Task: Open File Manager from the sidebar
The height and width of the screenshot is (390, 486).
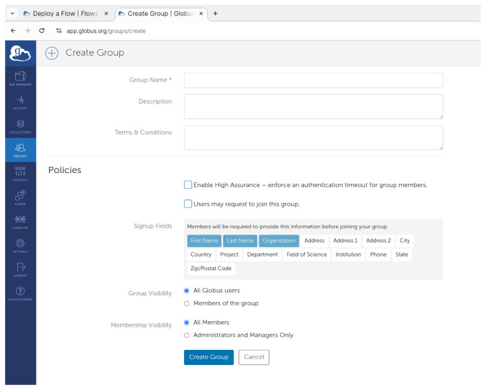Action: tap(20, 78)
